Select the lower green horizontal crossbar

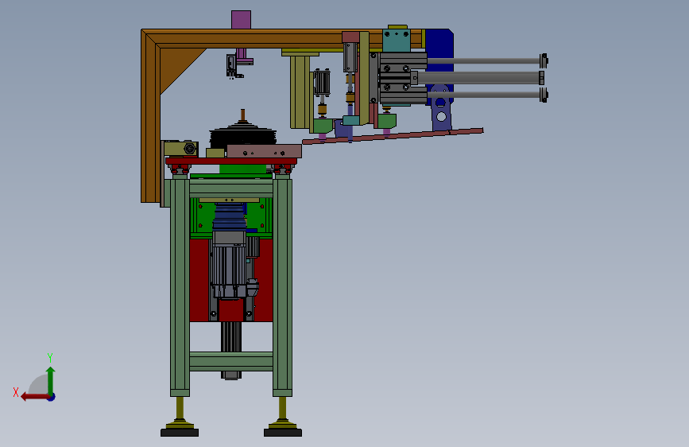click(231, 361)
